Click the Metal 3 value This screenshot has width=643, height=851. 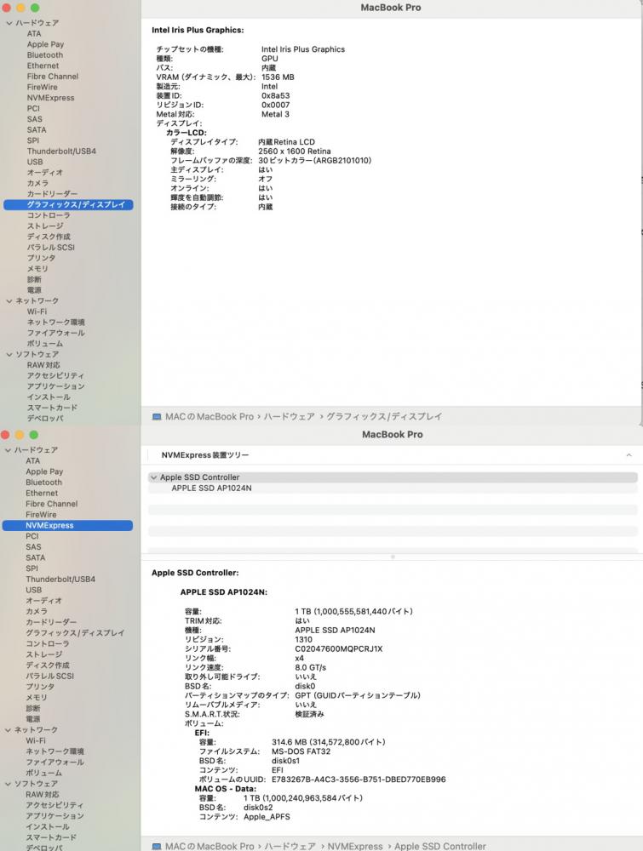coord(275,114)
